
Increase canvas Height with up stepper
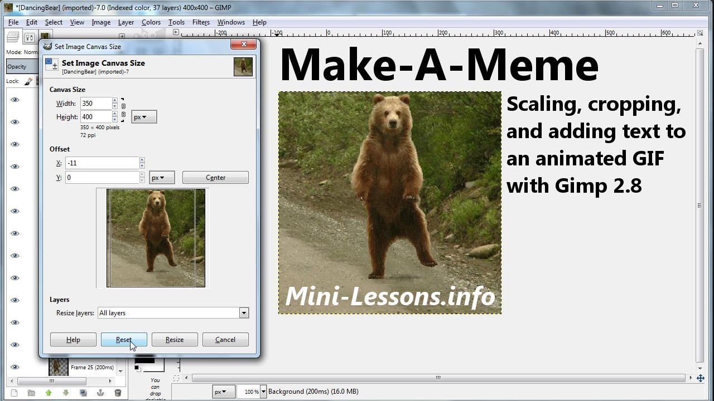point(115,114)
